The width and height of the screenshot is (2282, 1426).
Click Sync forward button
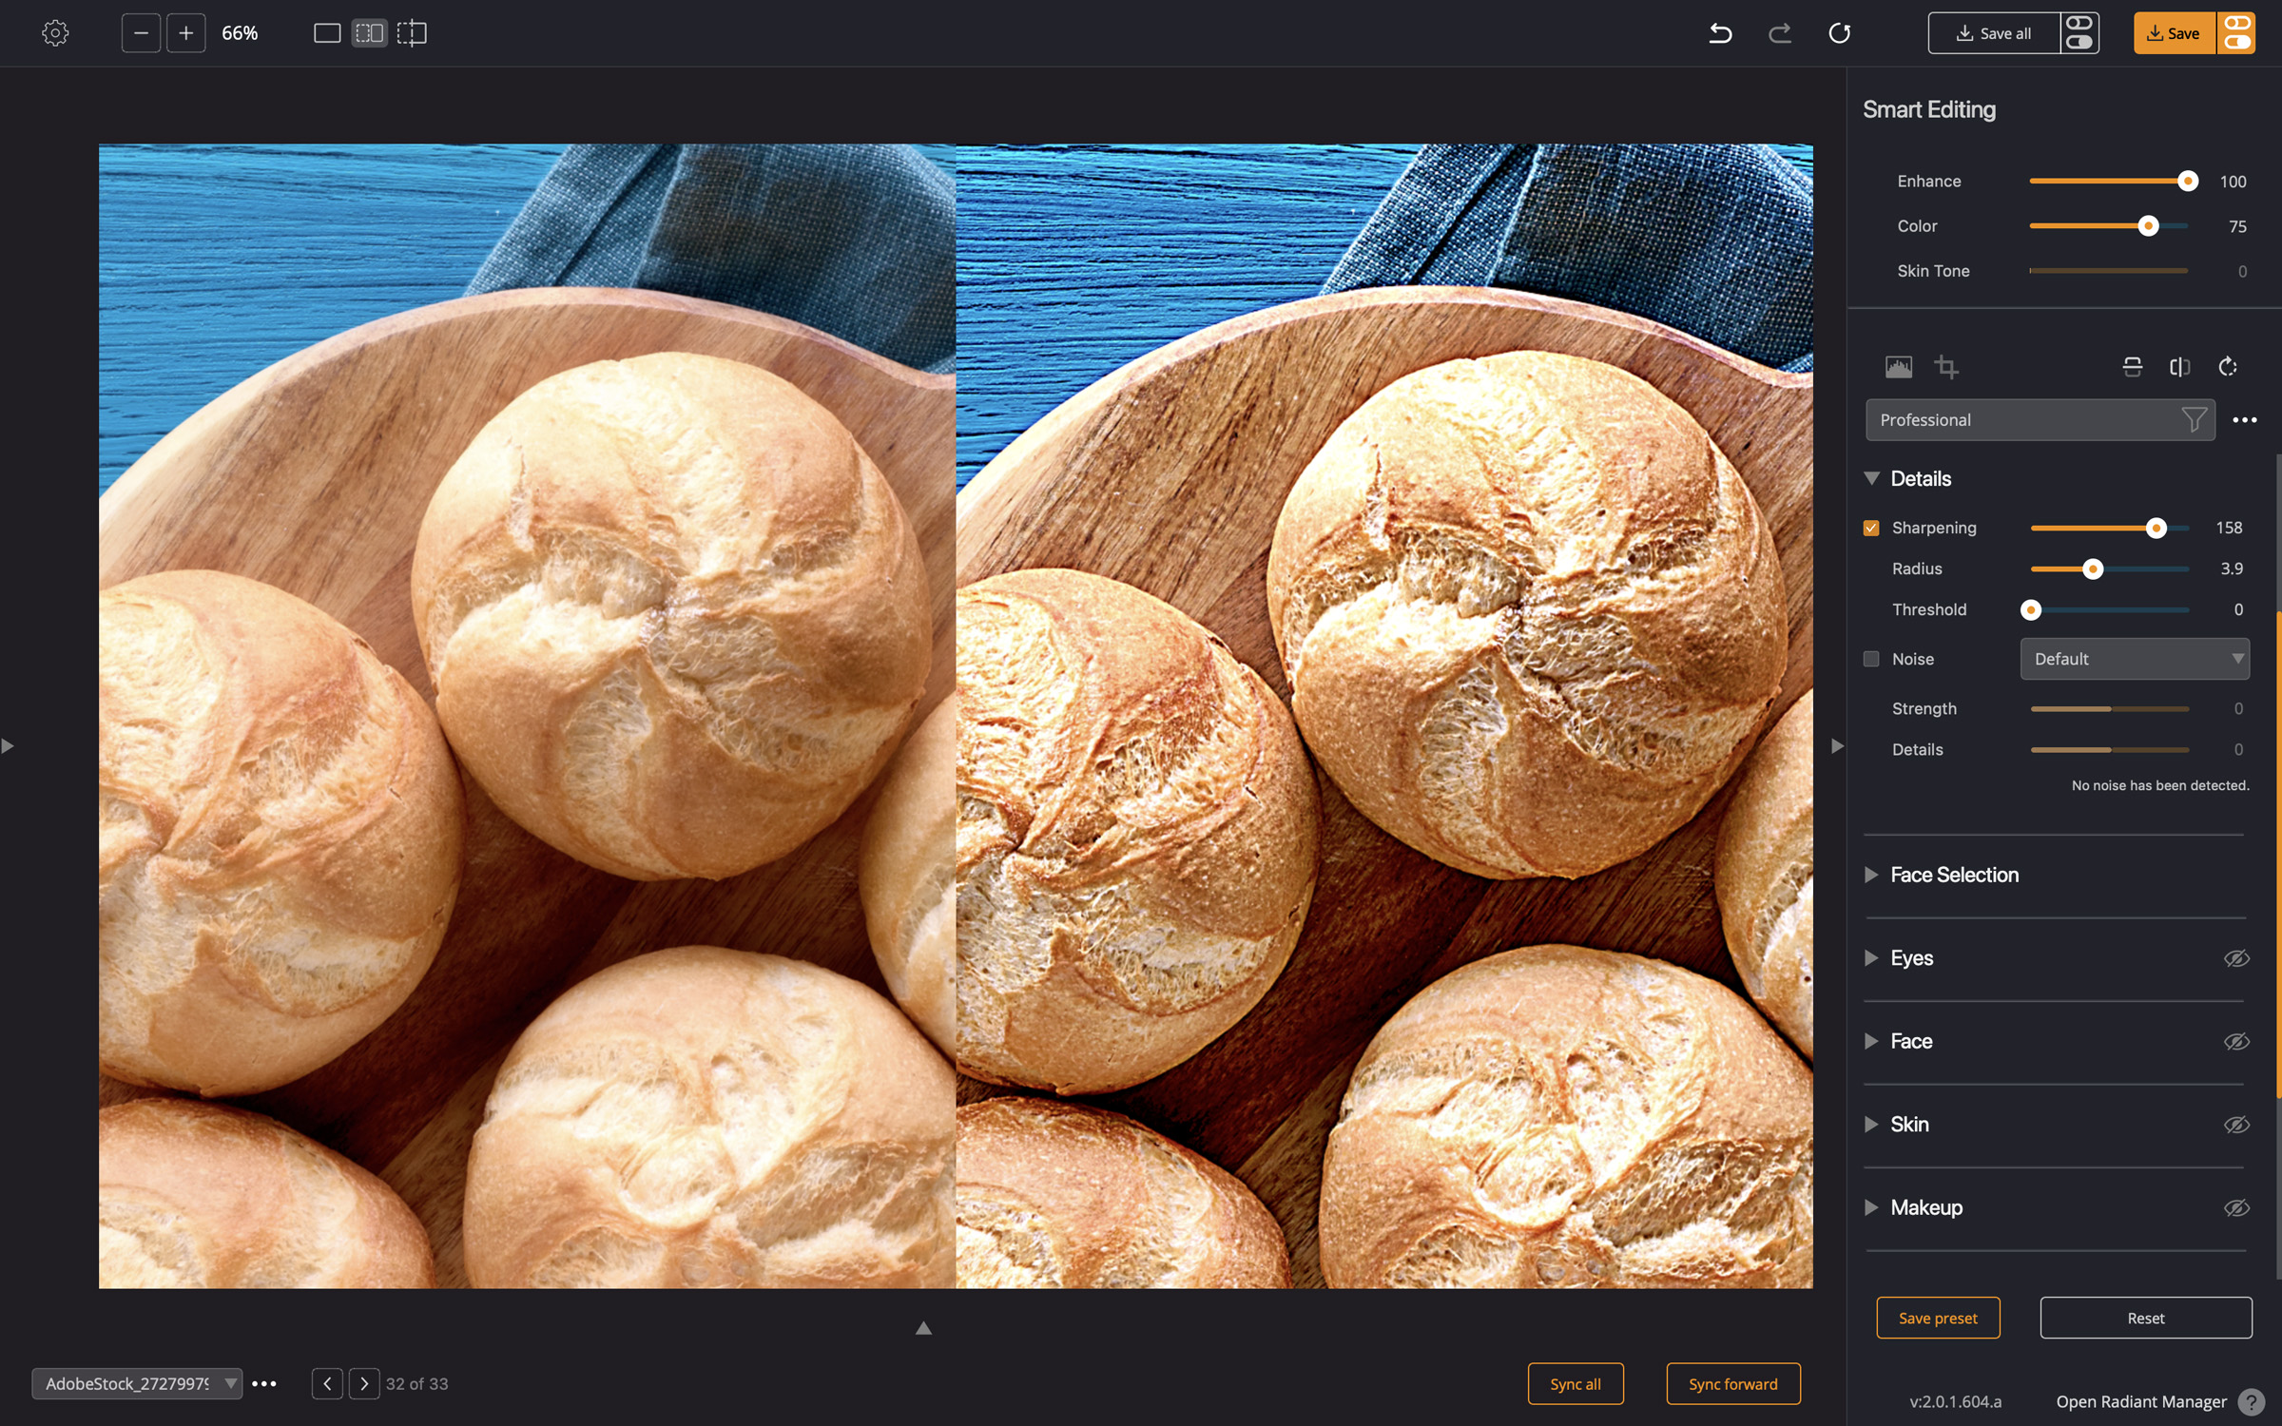pyautogui.click(x=1732, y=1384)
